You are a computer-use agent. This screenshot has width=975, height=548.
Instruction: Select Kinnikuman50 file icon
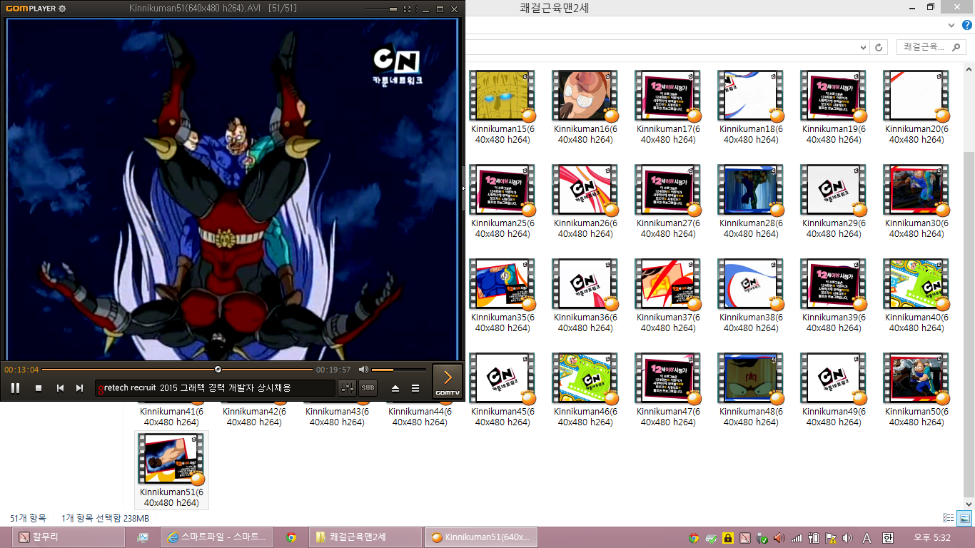(x=915, y=378)
